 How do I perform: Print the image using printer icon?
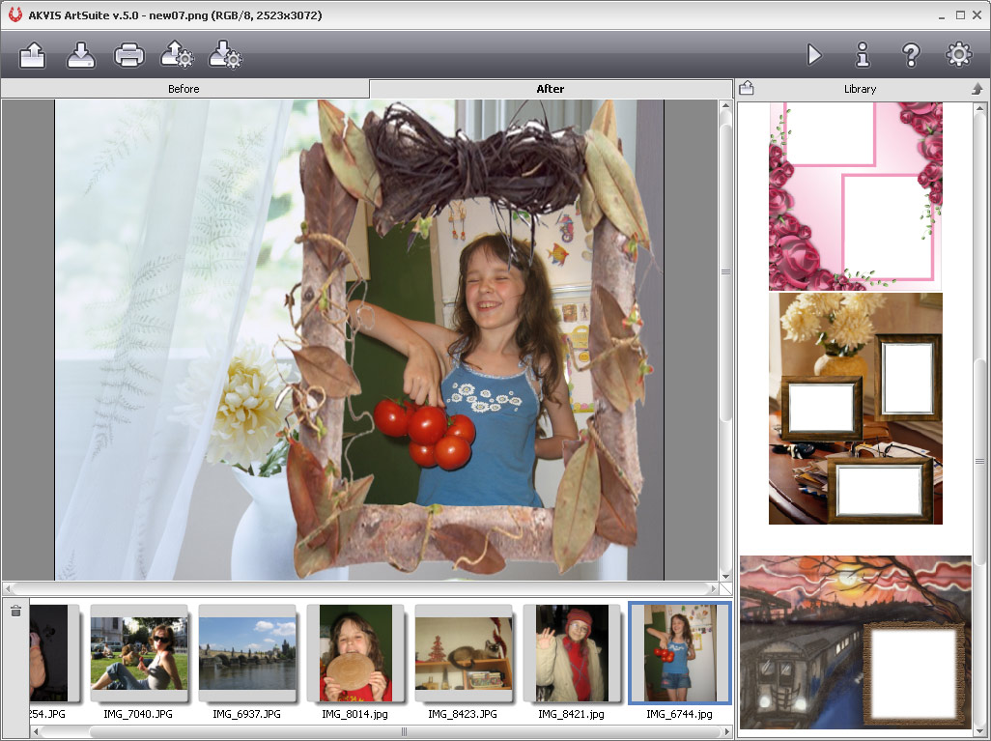point(129,55)
